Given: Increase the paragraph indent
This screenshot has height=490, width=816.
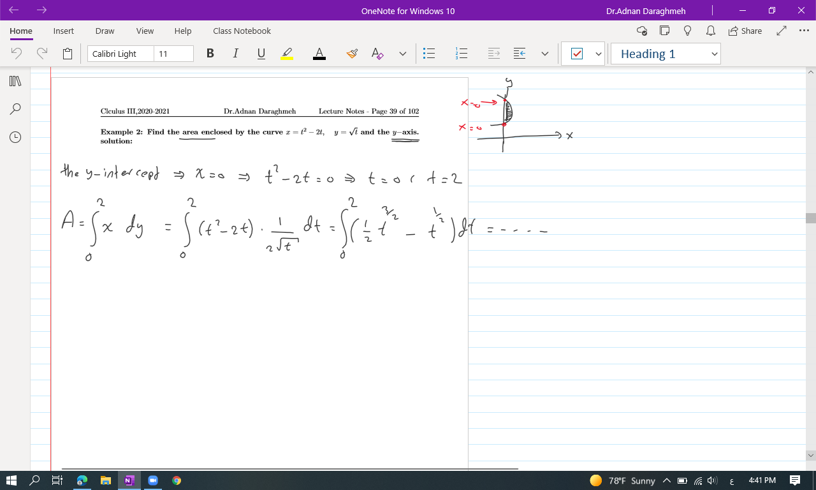Looking at the screenshot, I should point(520,54).
